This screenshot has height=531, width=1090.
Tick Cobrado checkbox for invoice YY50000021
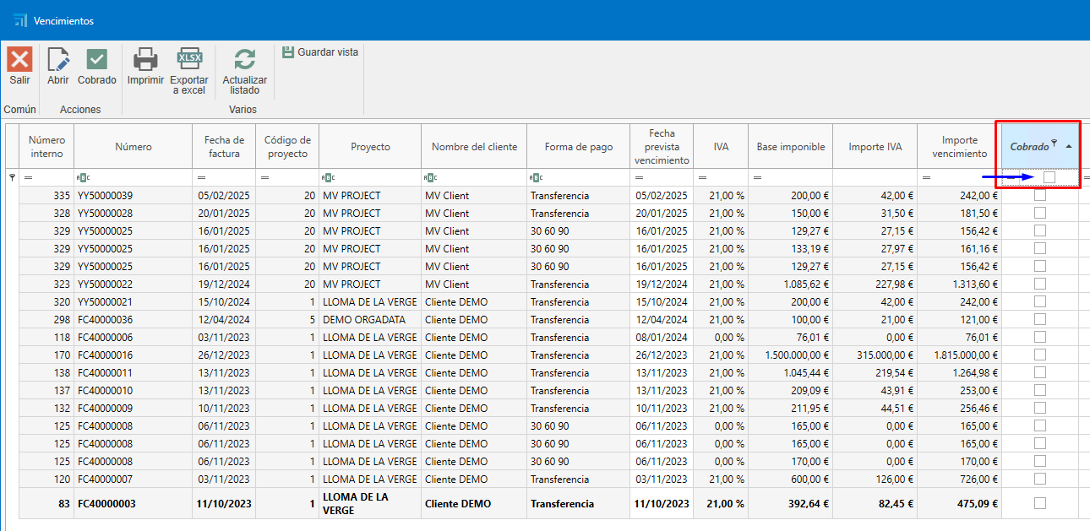(1040, 301)
